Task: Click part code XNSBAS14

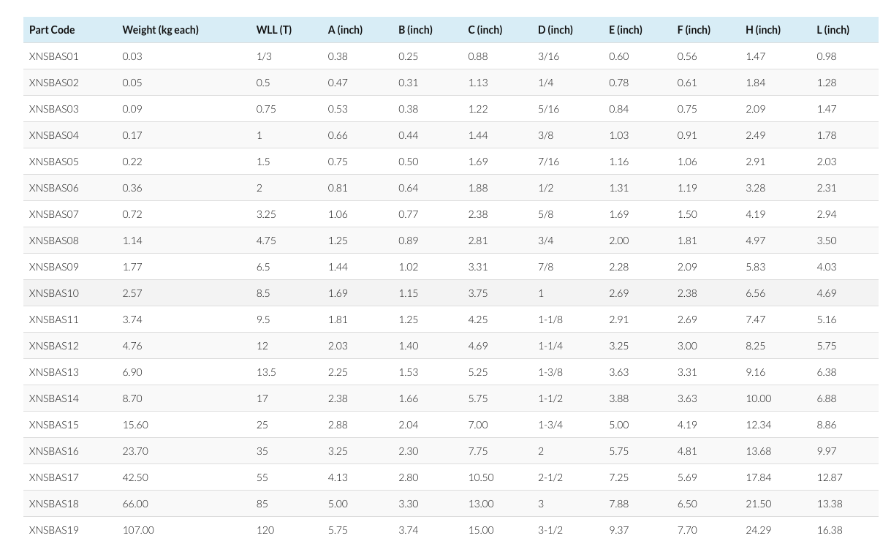Action: point(53,398)
